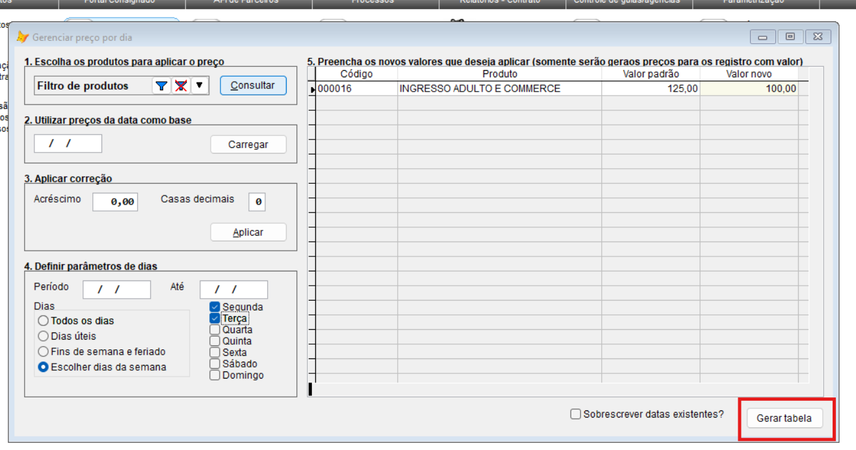The width and height of the screenshot is (856, 450).
Task: Select the cell with code 000016
Action: [x=356, y=89]
